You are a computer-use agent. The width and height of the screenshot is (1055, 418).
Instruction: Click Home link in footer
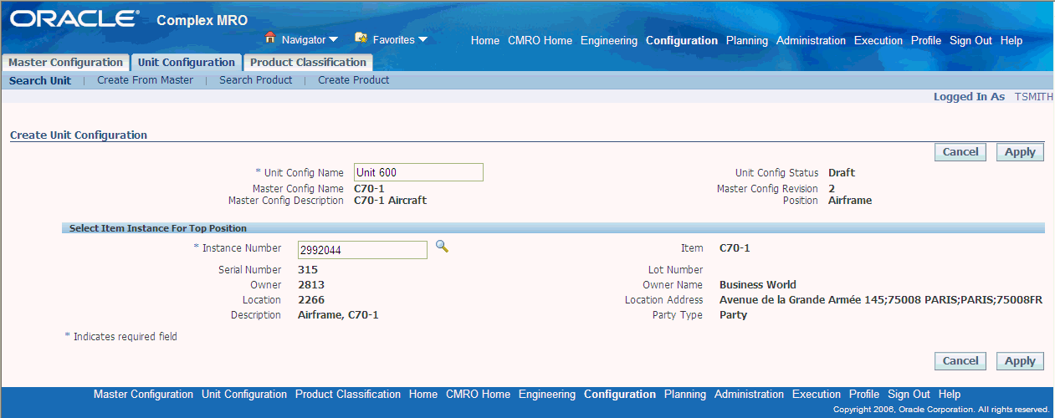click(x=423, y=394)
